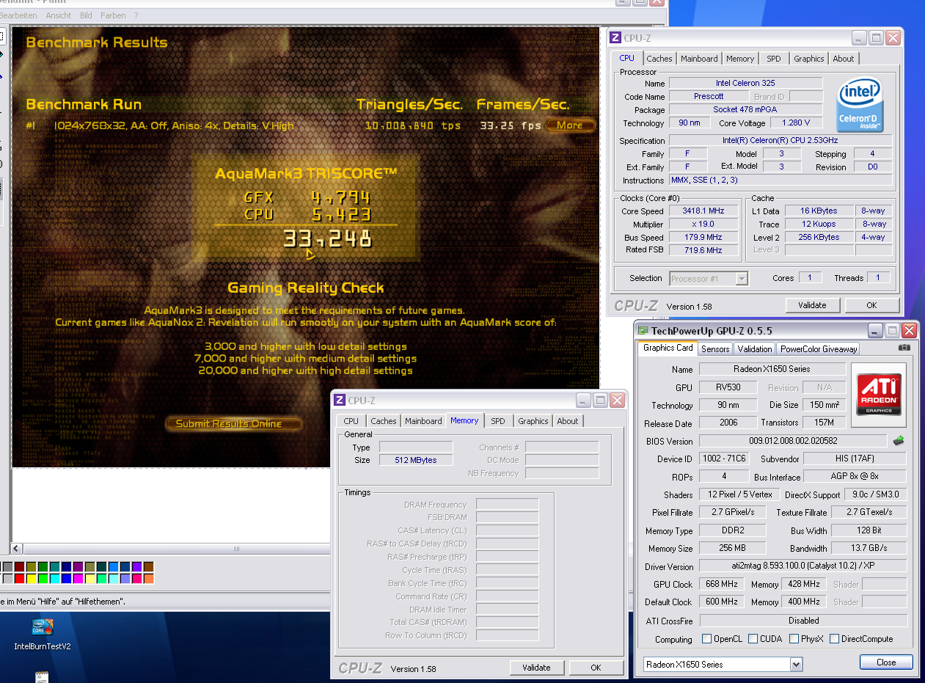Click the Multiplier value x 19.0
The image size is (925, 683).
pyautogui.click(x=702, y=224)
